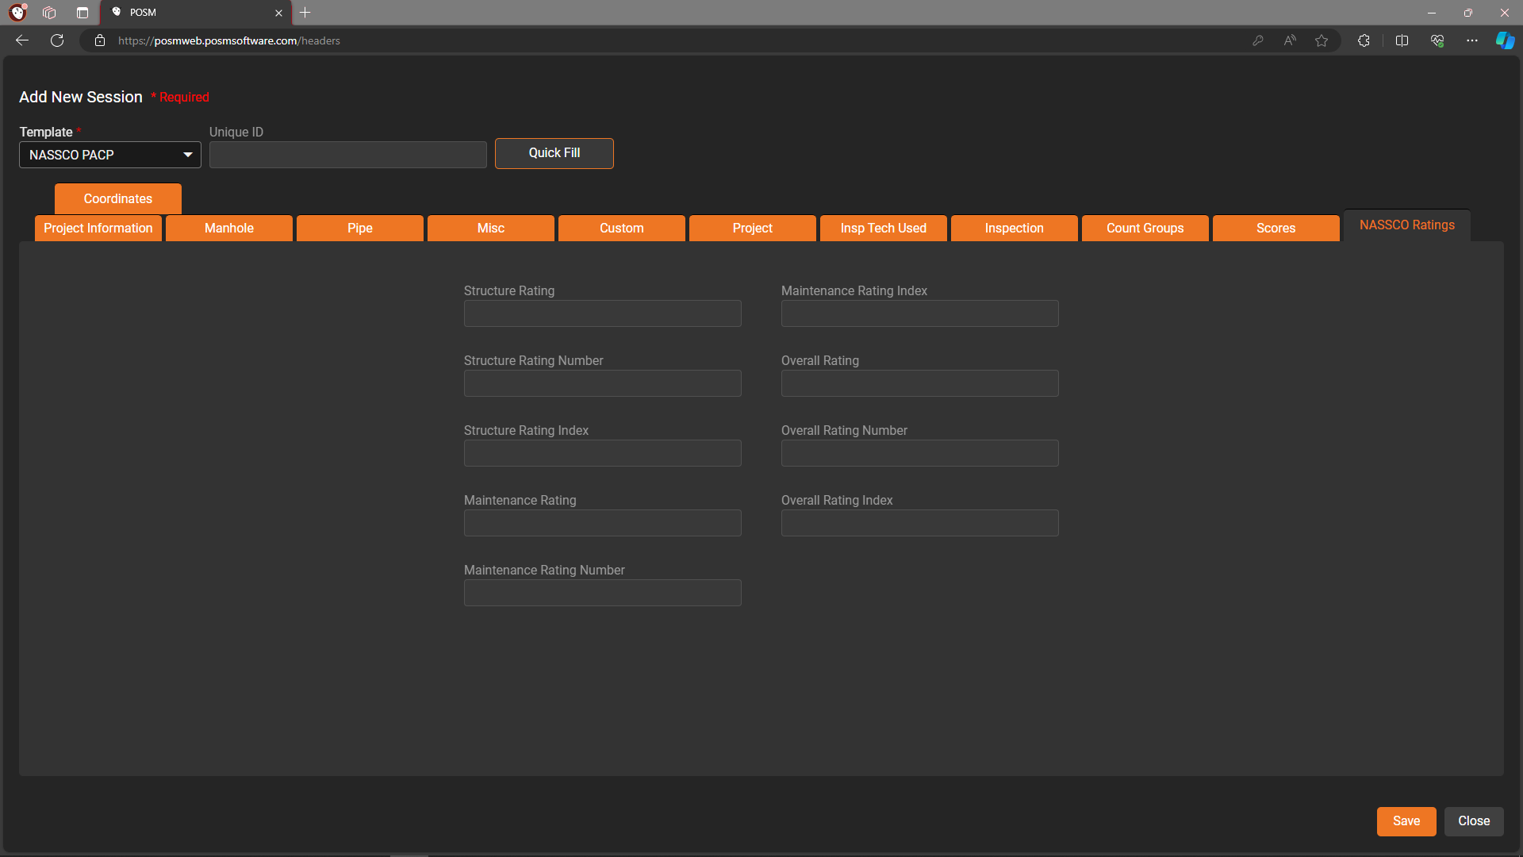Open the password manager key icon
1523x857 pixels.
tap(1258, 40)
